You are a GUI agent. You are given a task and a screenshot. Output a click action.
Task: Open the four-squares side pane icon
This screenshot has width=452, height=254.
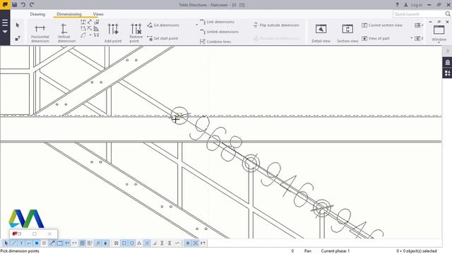(447, 73)
